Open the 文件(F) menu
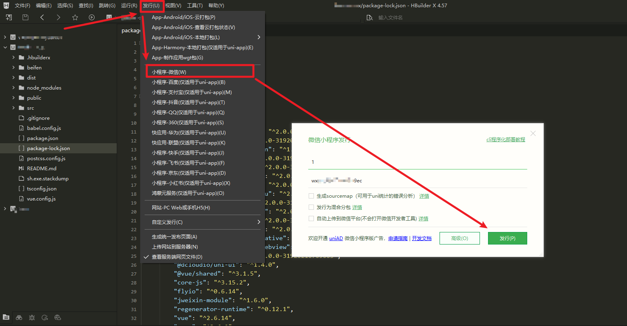The height and width of the screenshot is (326, 627). coord(23,6)
